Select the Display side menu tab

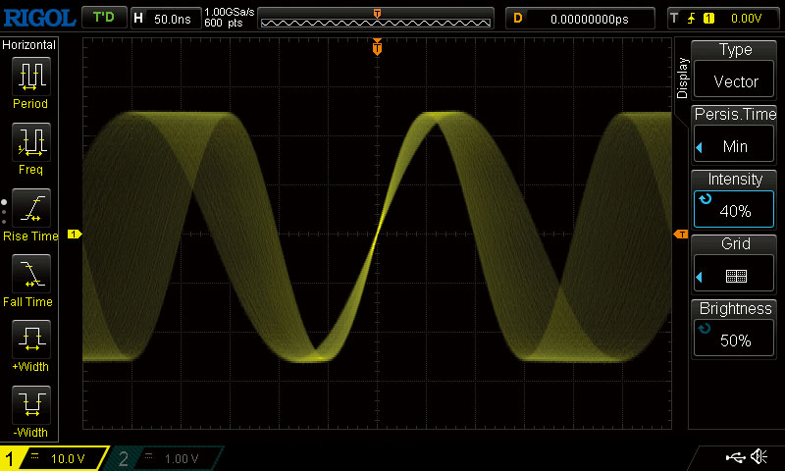(x=683, y=77)
